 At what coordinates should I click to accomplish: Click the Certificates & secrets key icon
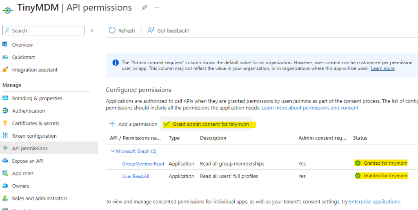click(x=5, y=123)
